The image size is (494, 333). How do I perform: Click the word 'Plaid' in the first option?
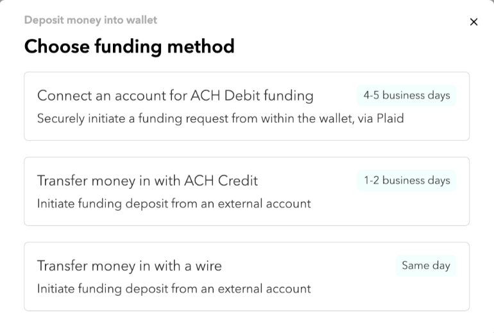(x=389, y=118)
